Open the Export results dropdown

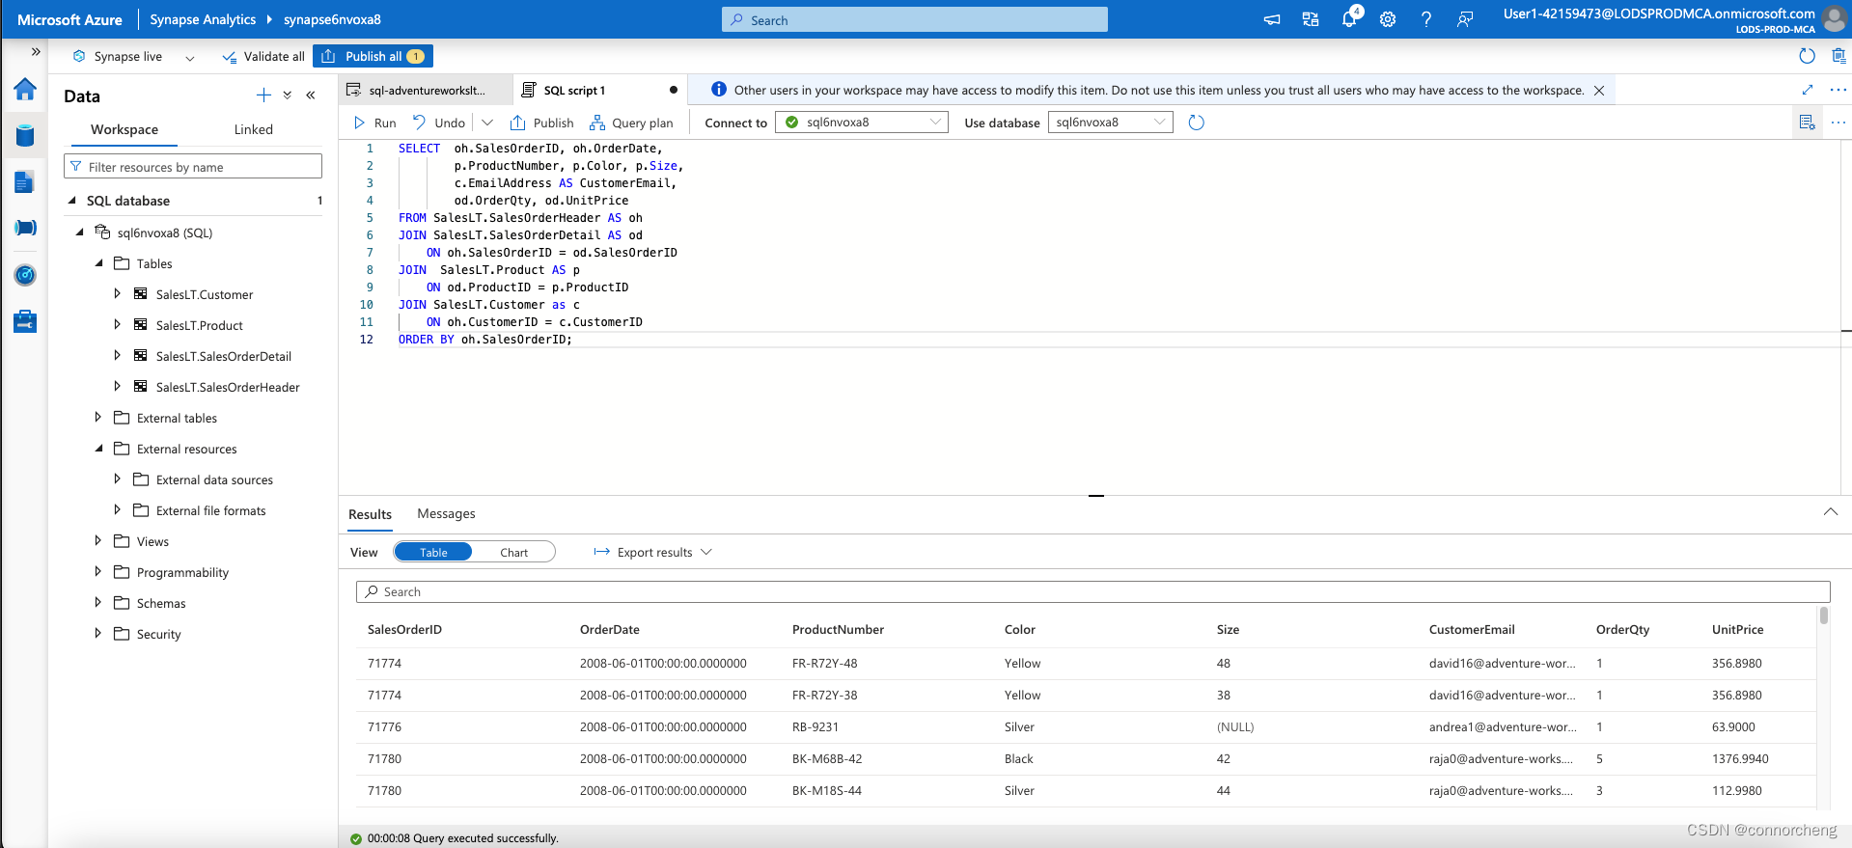pyautogui.click(x=653, y=552)
